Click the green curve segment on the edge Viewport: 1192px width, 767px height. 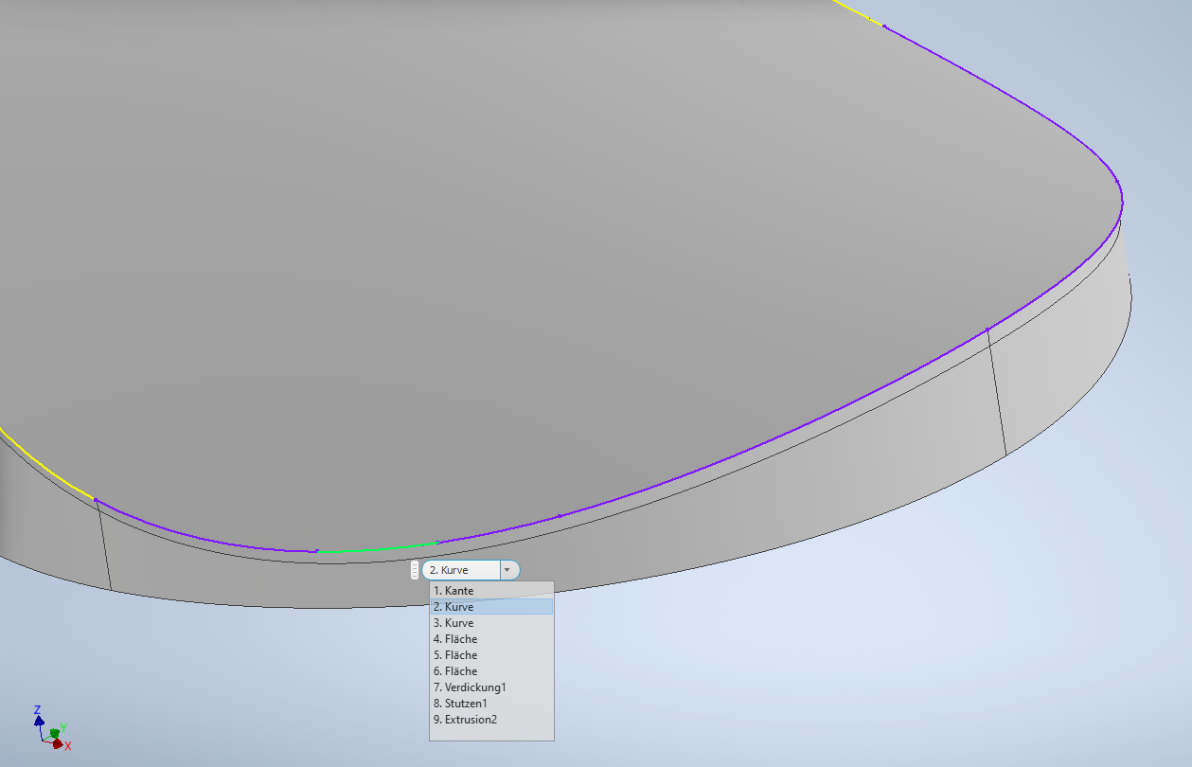click(x=376, y=547)
